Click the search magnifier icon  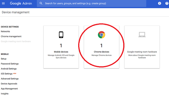coord(41,3)
